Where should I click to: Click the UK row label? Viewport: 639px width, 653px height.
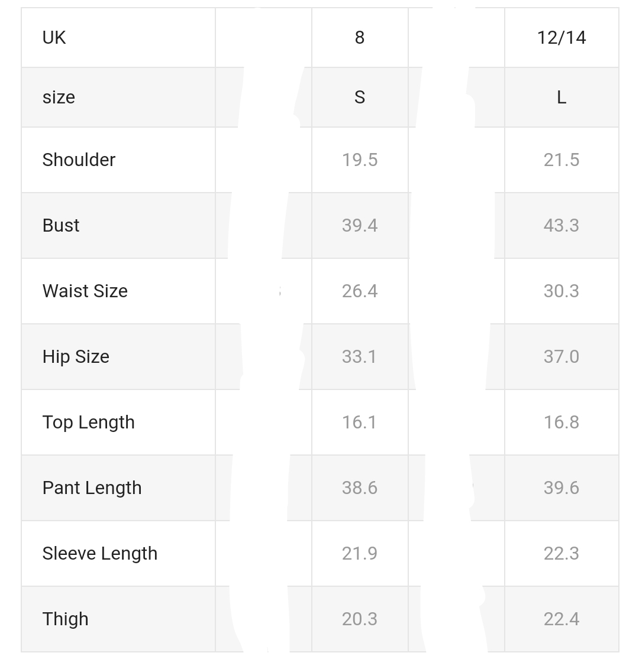coord(54,38)
